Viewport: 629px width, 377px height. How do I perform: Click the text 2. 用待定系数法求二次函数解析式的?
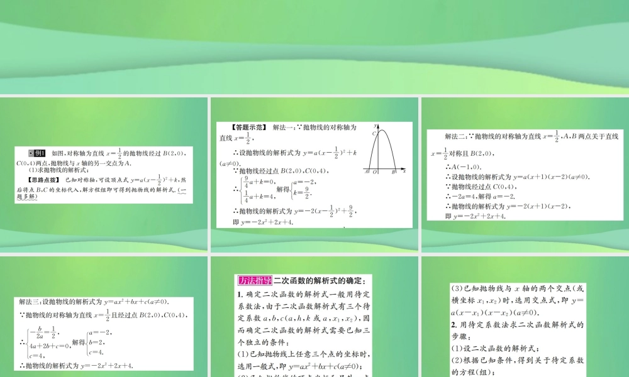[517, 324]
